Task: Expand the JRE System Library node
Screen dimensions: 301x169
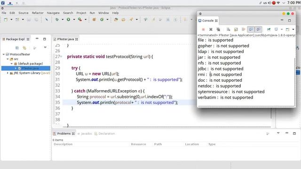Action: click(8, 73)
